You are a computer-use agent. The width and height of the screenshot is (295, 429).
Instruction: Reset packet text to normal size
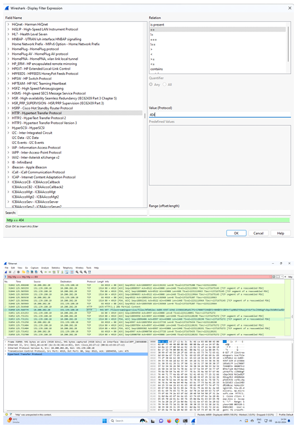click(x=86, y=272)
